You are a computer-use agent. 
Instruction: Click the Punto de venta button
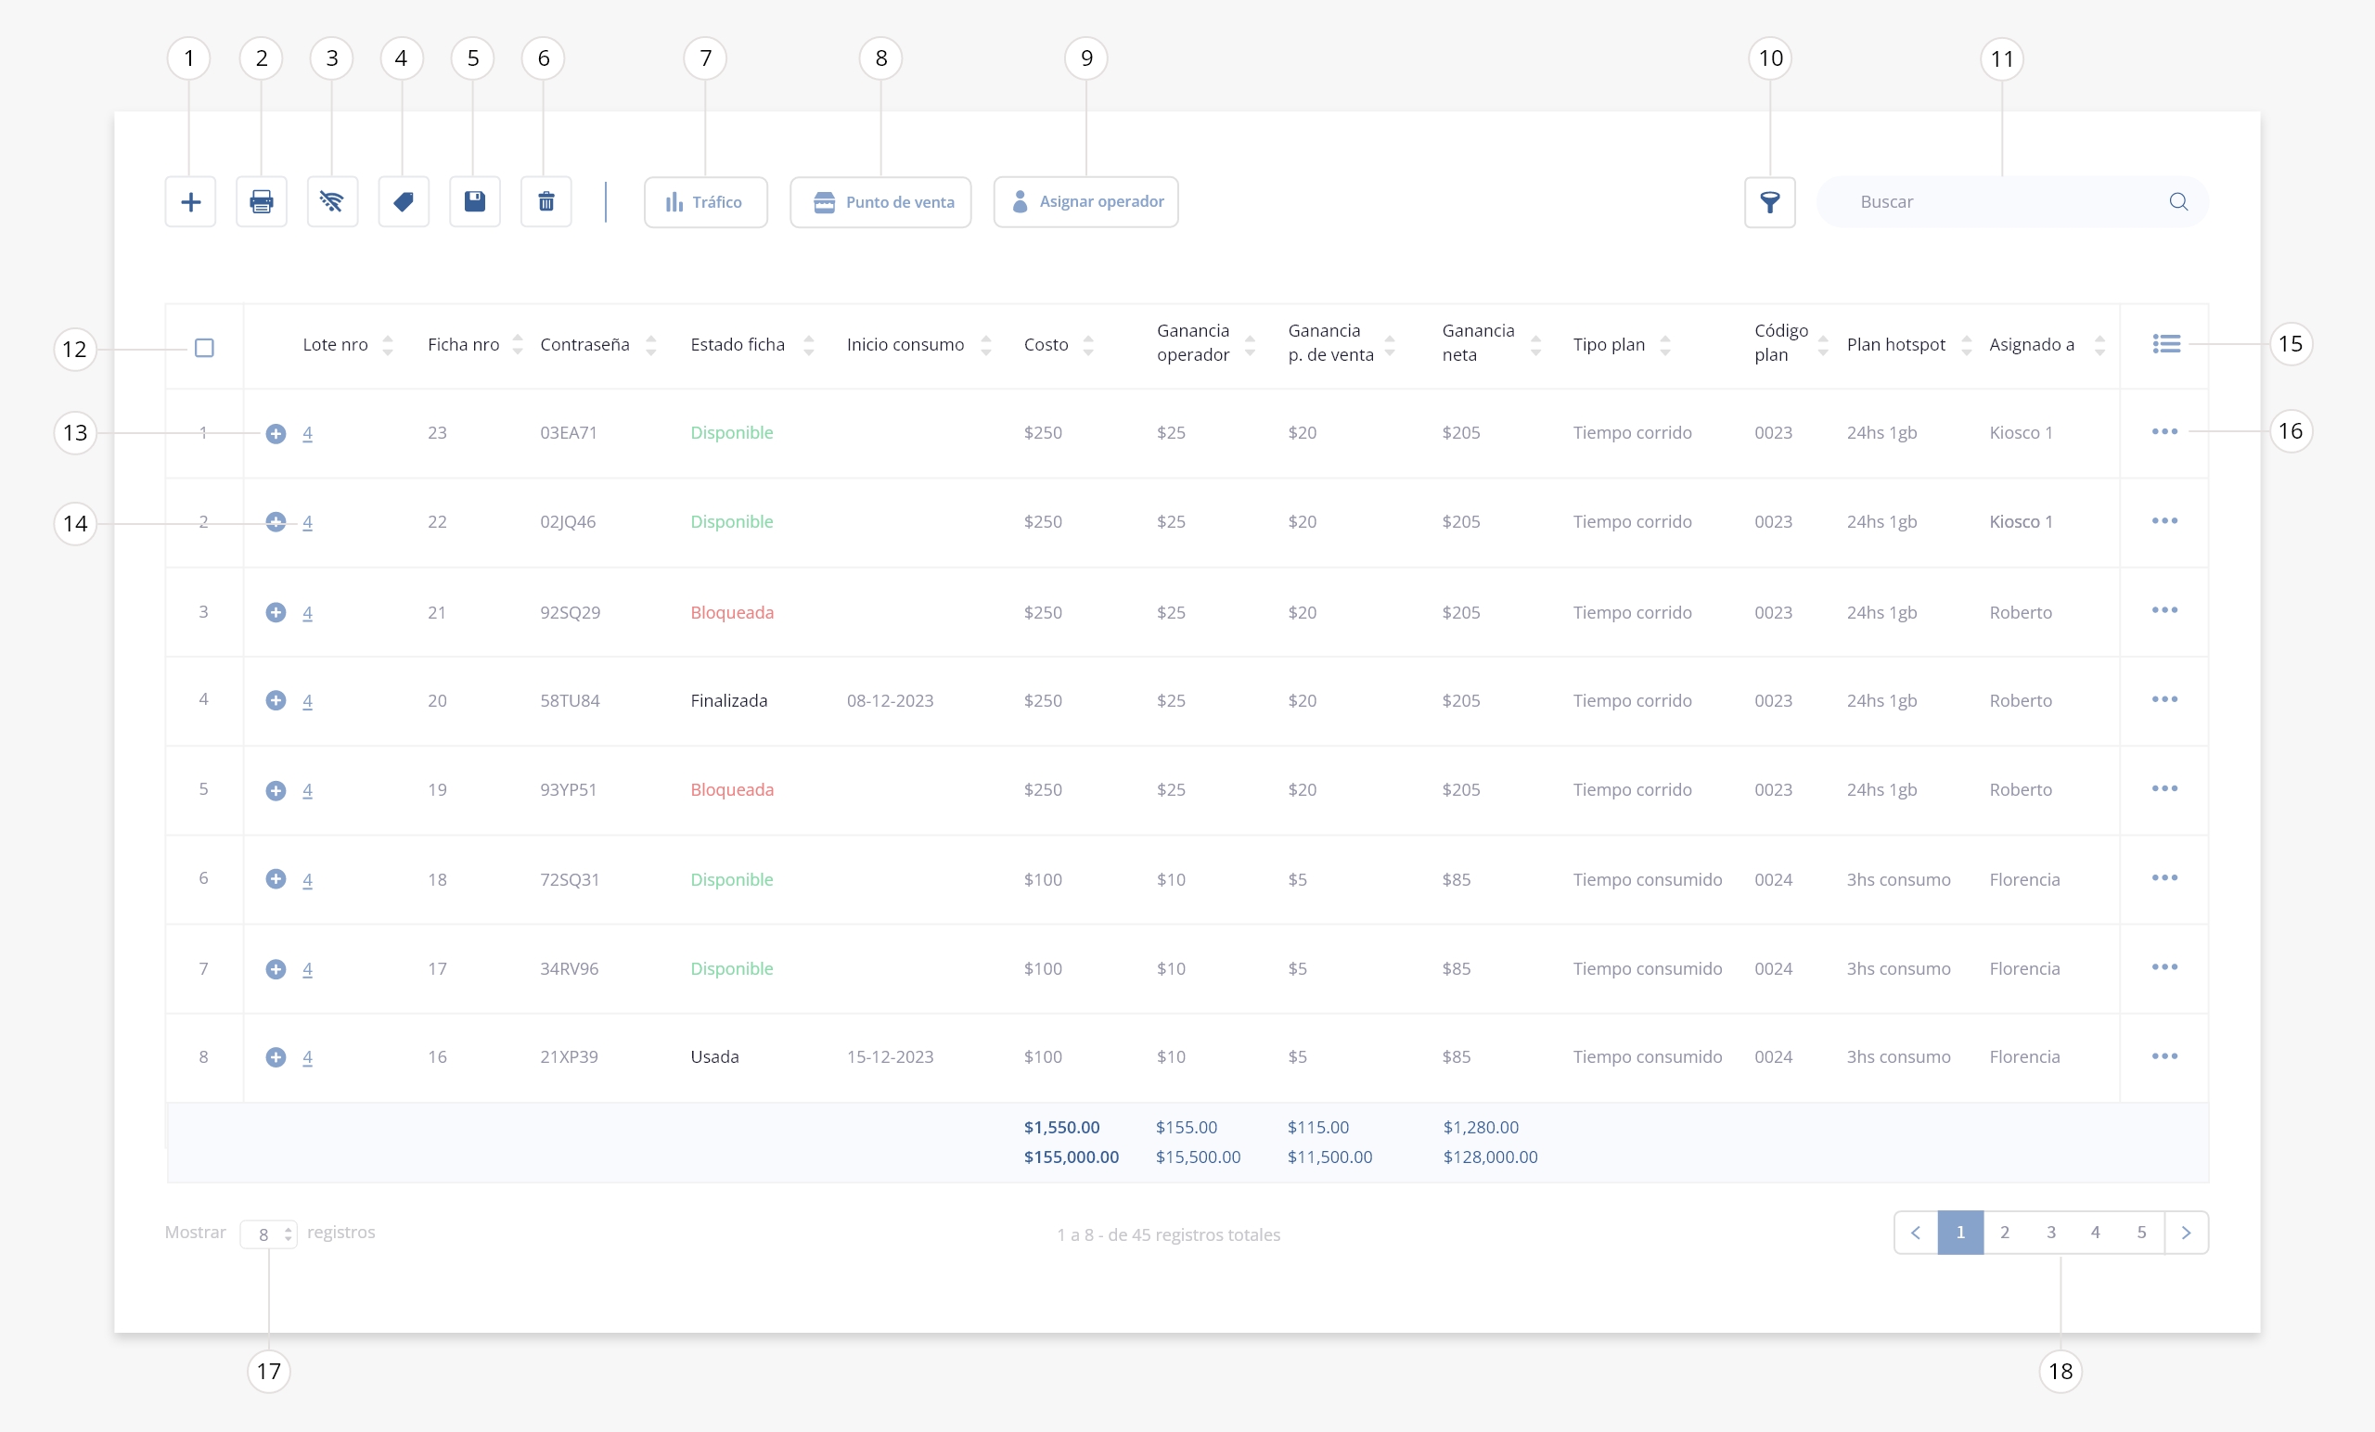(x=881, y=202)
